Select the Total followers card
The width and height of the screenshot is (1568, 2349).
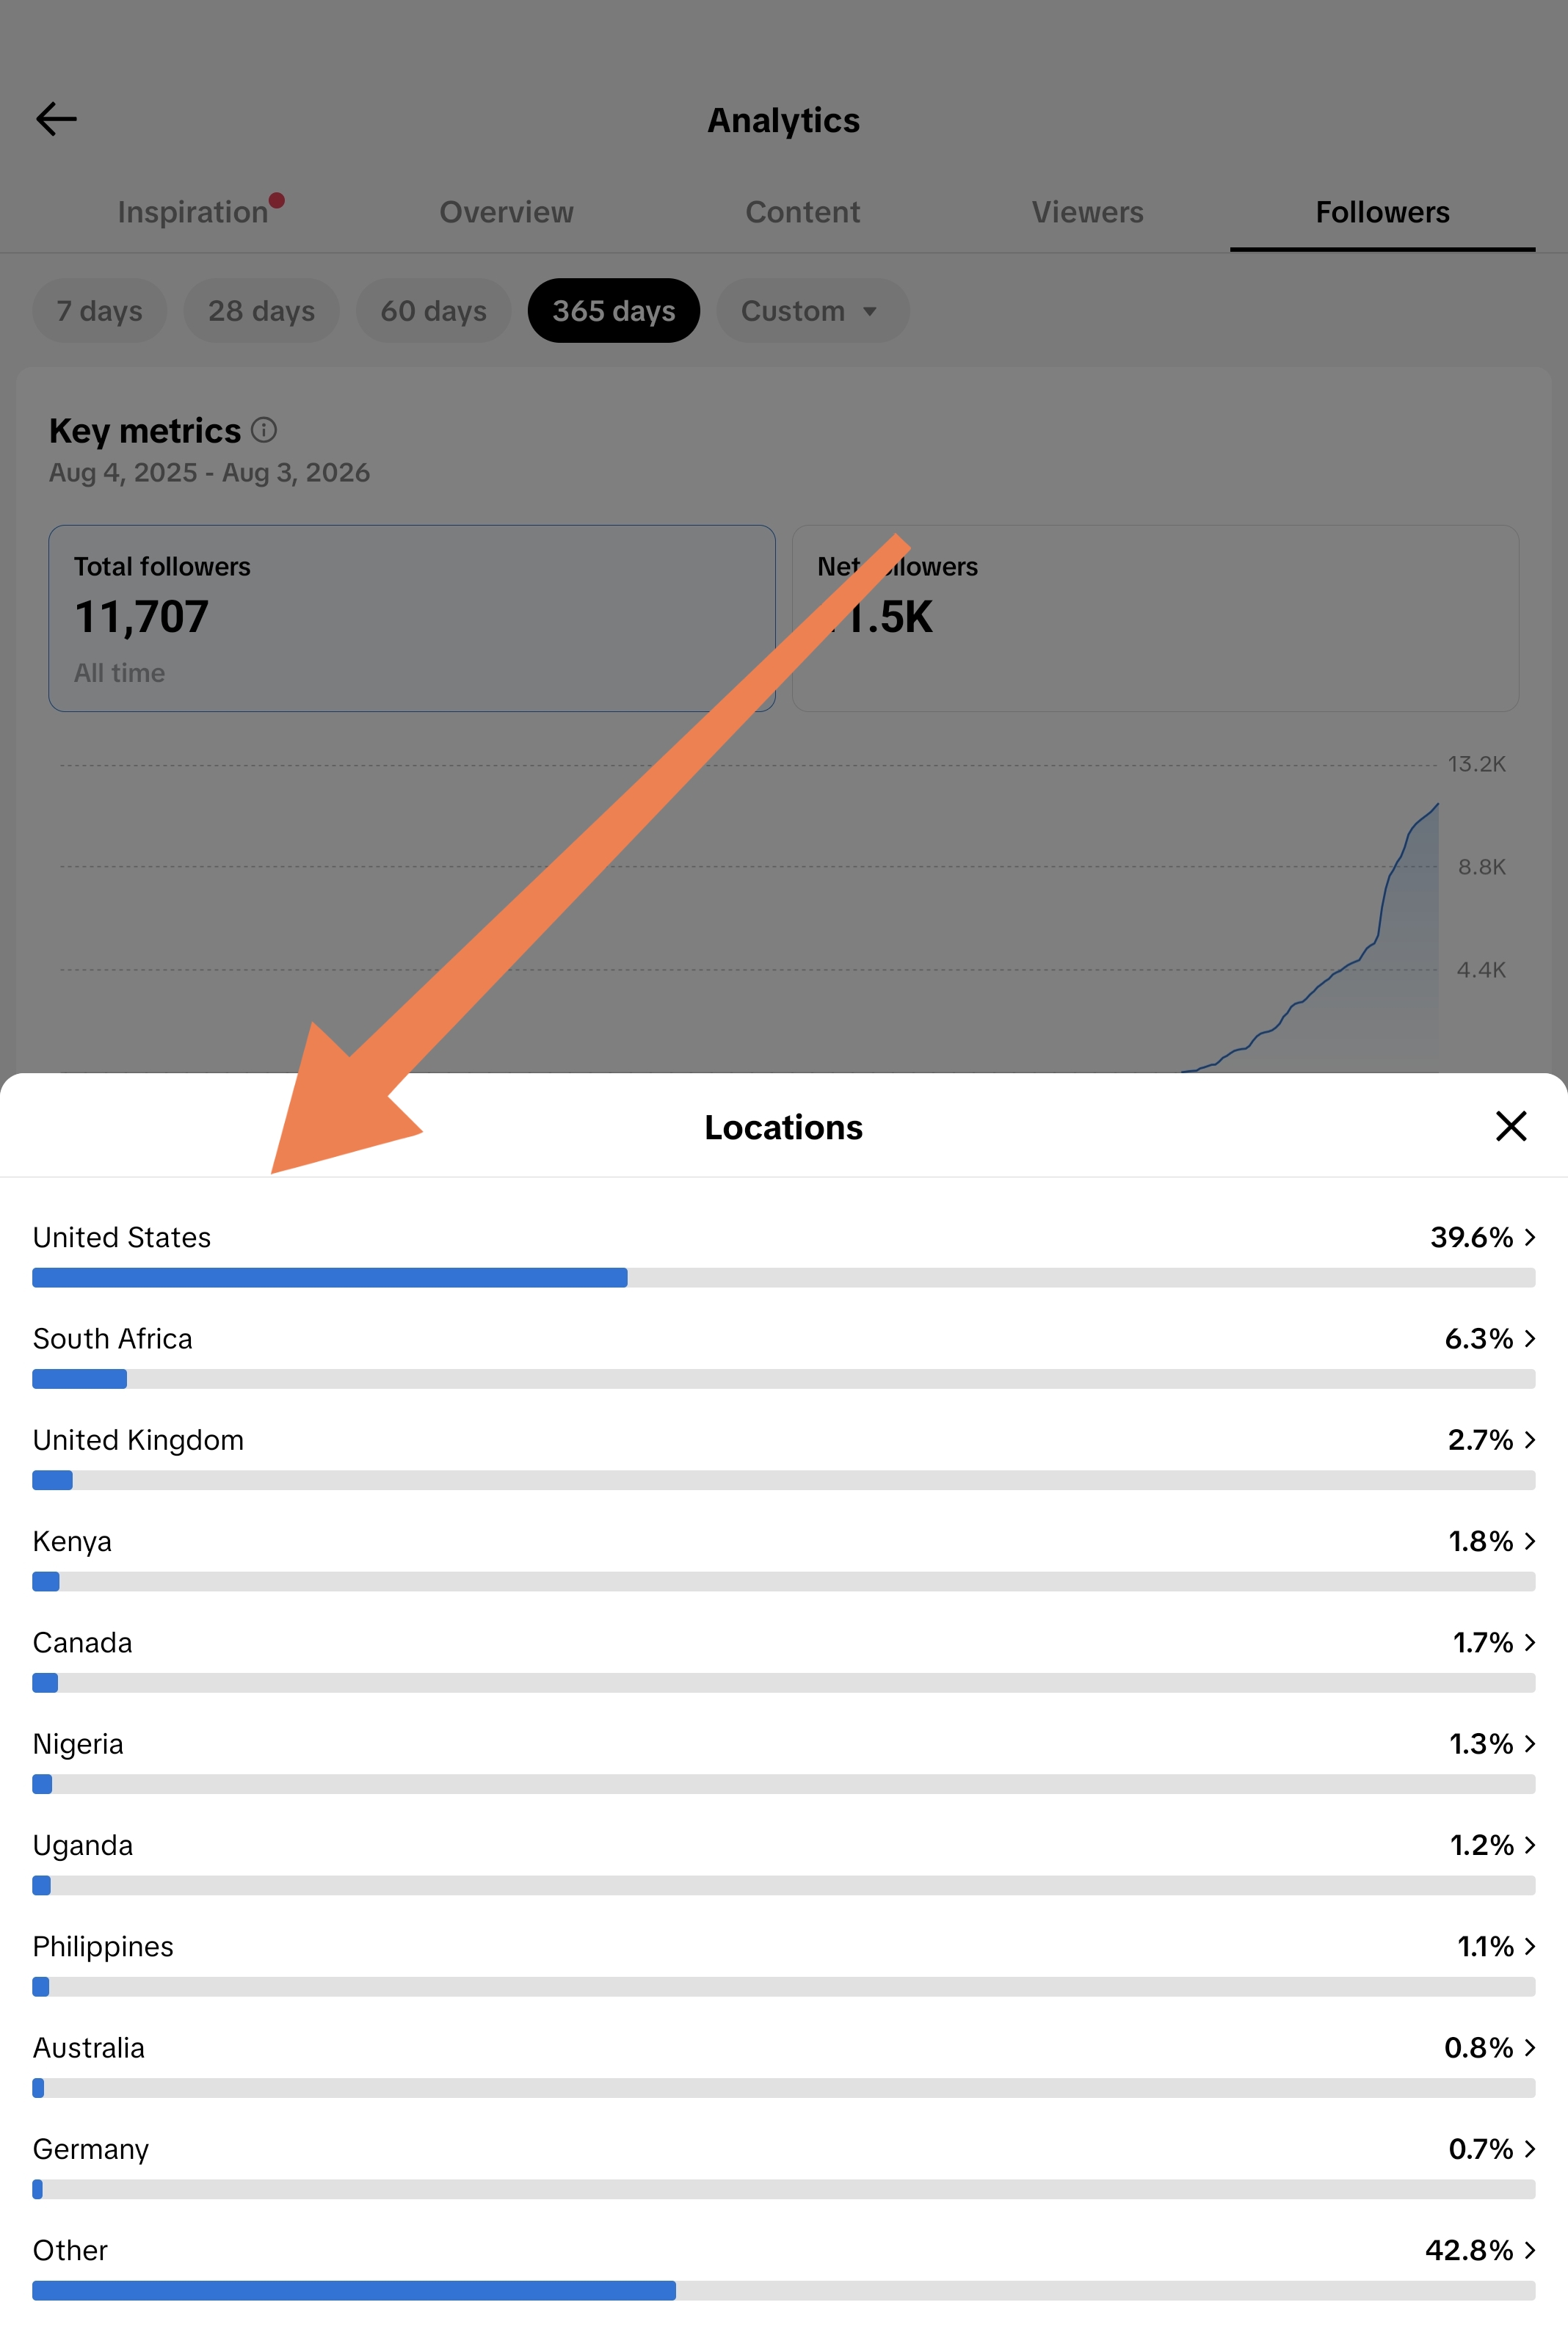[412, 618]
